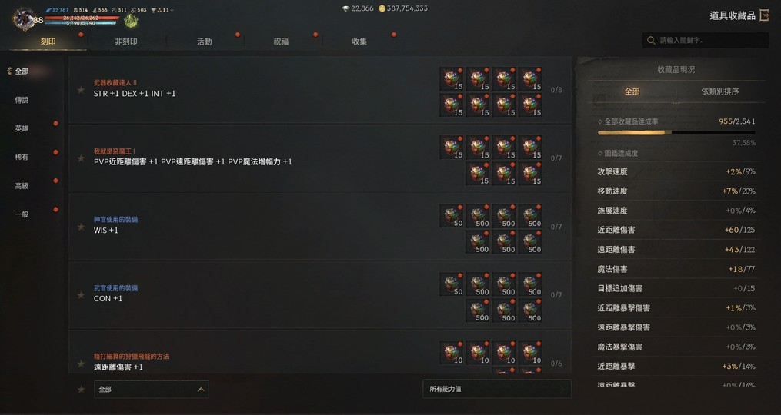The width and height of the screenshot is (781, 415).
Task: Select the 50-count item in 神官使用的裝備
Action: (x=452, y=216)
